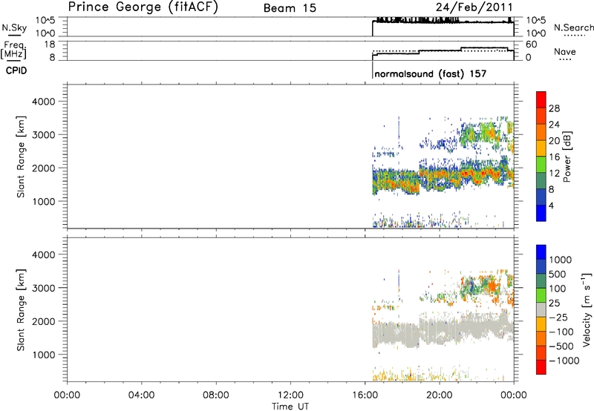This screenshot has height=411, width=594.
Task: Click the "4000" tick label of the power plot
Action: 44,102
